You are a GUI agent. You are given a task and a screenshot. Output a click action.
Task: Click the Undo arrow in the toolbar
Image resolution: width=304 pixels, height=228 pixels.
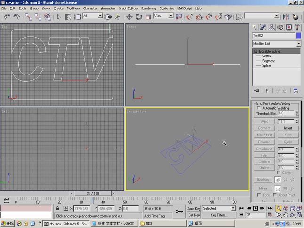[7, 17]
